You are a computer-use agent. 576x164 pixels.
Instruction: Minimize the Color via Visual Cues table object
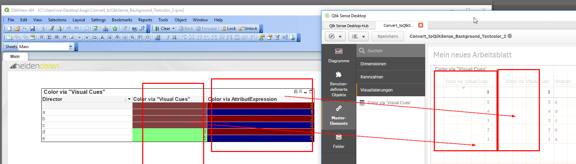(x=305, y=92)
